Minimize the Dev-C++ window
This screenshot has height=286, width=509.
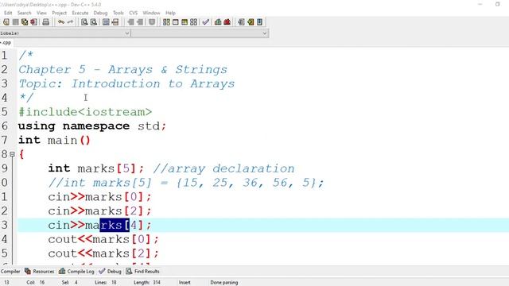(480, 4)
